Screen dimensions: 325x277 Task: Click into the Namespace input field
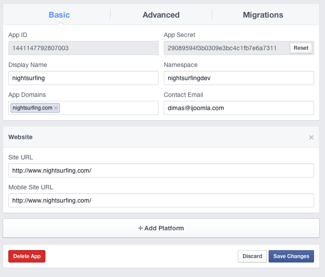point(239,78)
